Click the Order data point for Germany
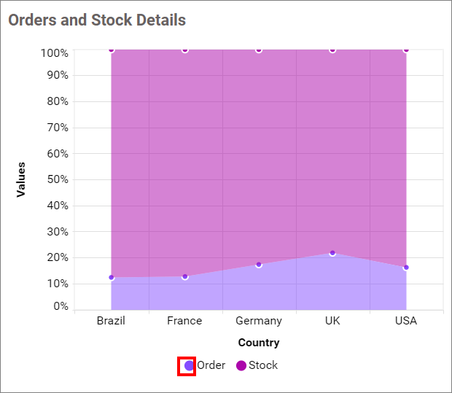Viewport: 452px width, 393px height. click(x=259, y=265)
